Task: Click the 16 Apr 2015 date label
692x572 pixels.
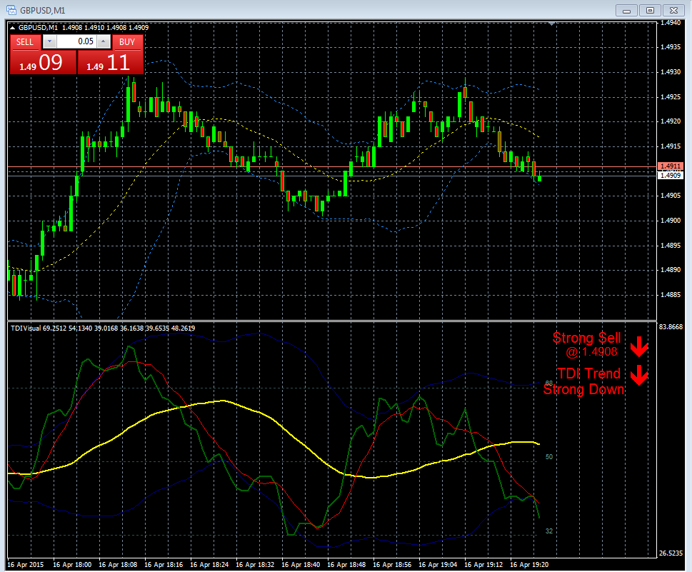Action: pos(26,564)
